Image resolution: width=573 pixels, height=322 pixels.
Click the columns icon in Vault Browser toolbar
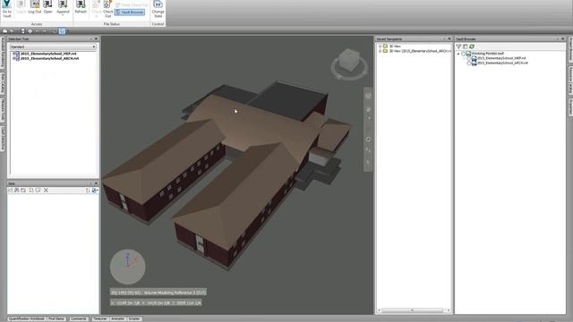pyautogui.click(x=466, y=47)
